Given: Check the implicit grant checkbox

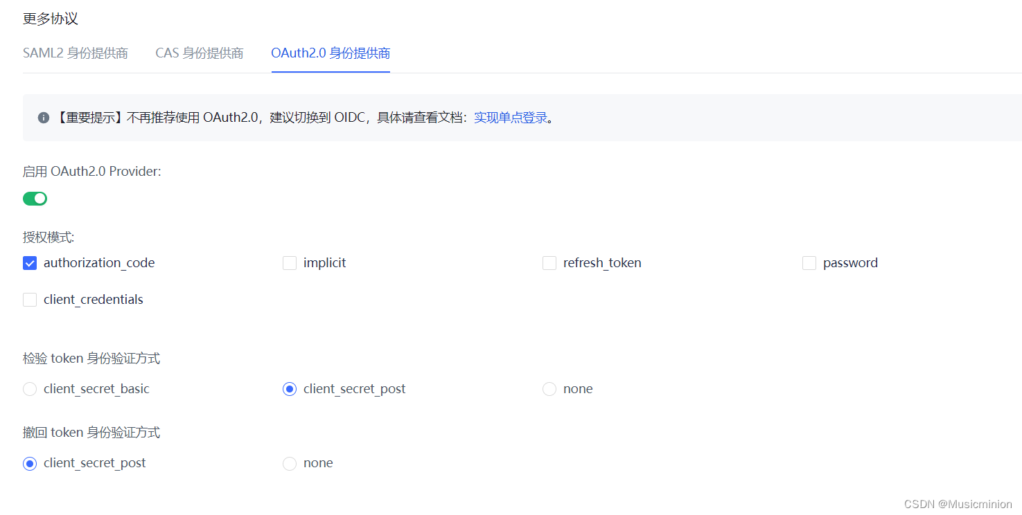Looking at the screenshot, I should 289,263.
